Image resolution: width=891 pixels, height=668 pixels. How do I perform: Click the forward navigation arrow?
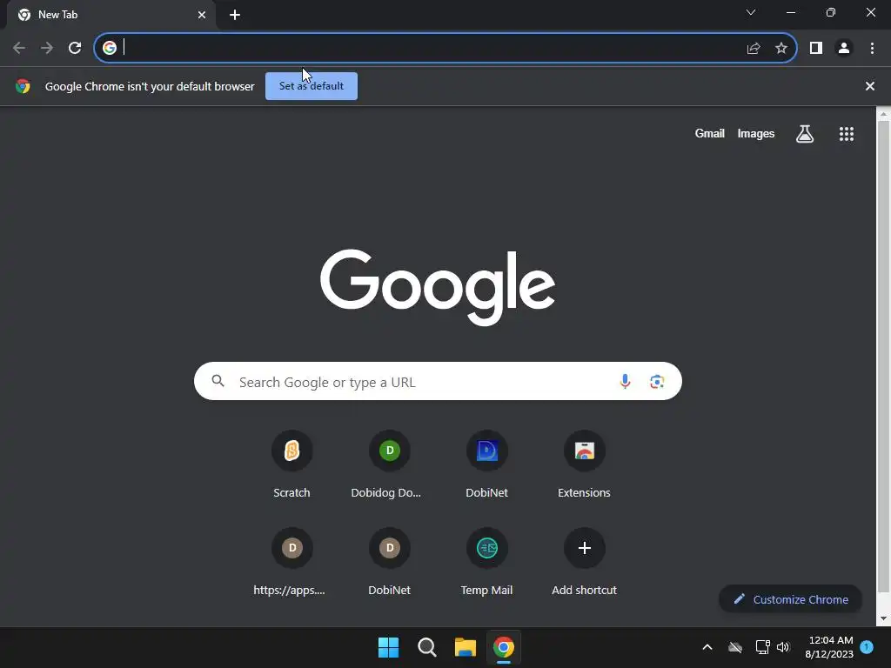click(x=47, y=49)
